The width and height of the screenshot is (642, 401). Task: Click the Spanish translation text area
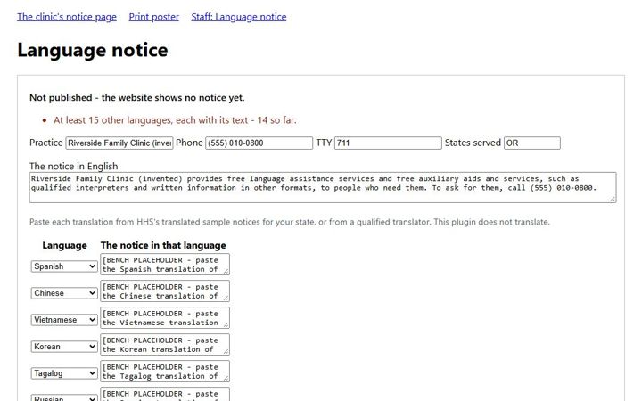click(x=165, y=265)
